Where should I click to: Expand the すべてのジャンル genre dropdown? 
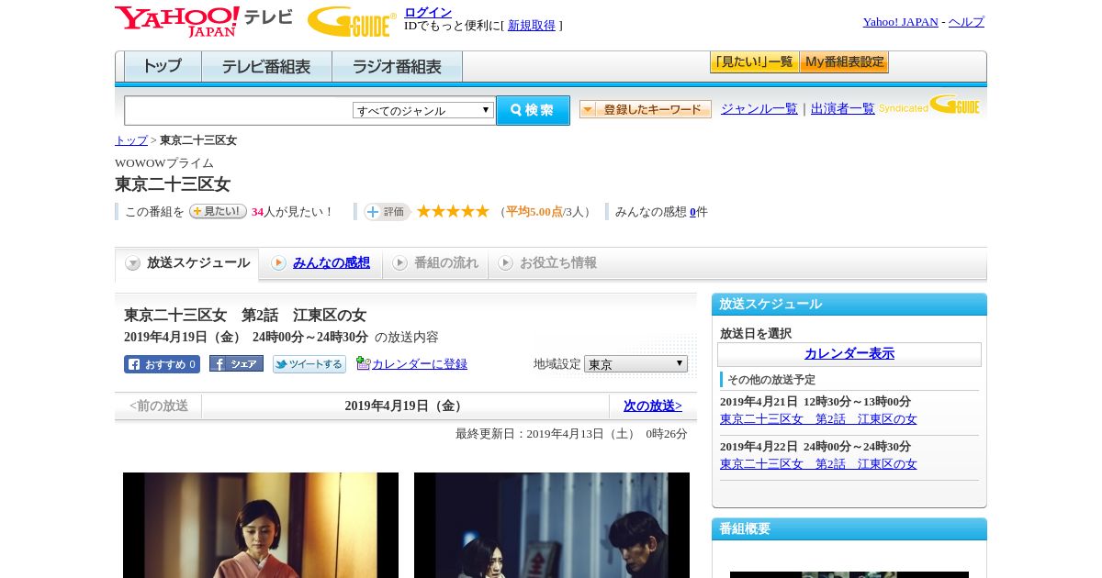pyautogui.click(x=423, y=110)
